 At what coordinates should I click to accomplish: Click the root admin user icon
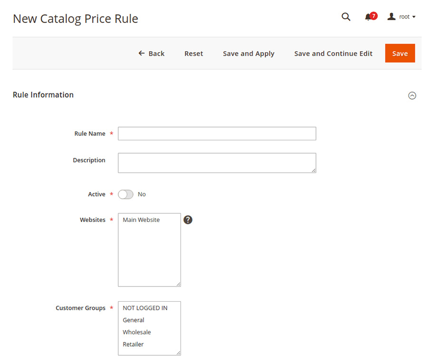point(391,16)
